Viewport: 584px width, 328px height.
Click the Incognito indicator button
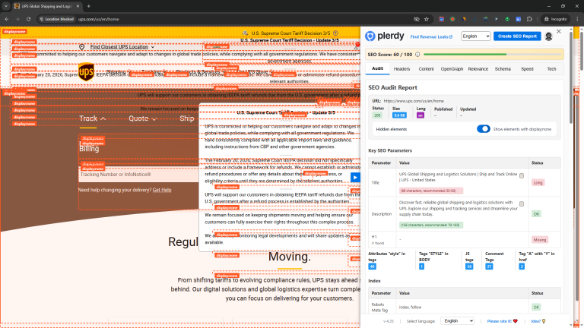click(555, 19)
